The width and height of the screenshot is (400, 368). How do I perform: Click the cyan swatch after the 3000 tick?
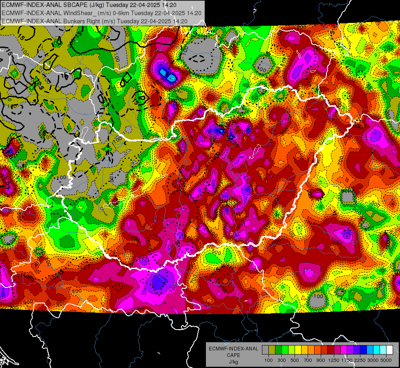point(377,350)
